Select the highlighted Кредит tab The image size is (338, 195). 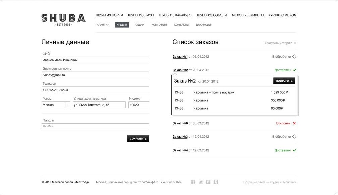coord(122,25)
